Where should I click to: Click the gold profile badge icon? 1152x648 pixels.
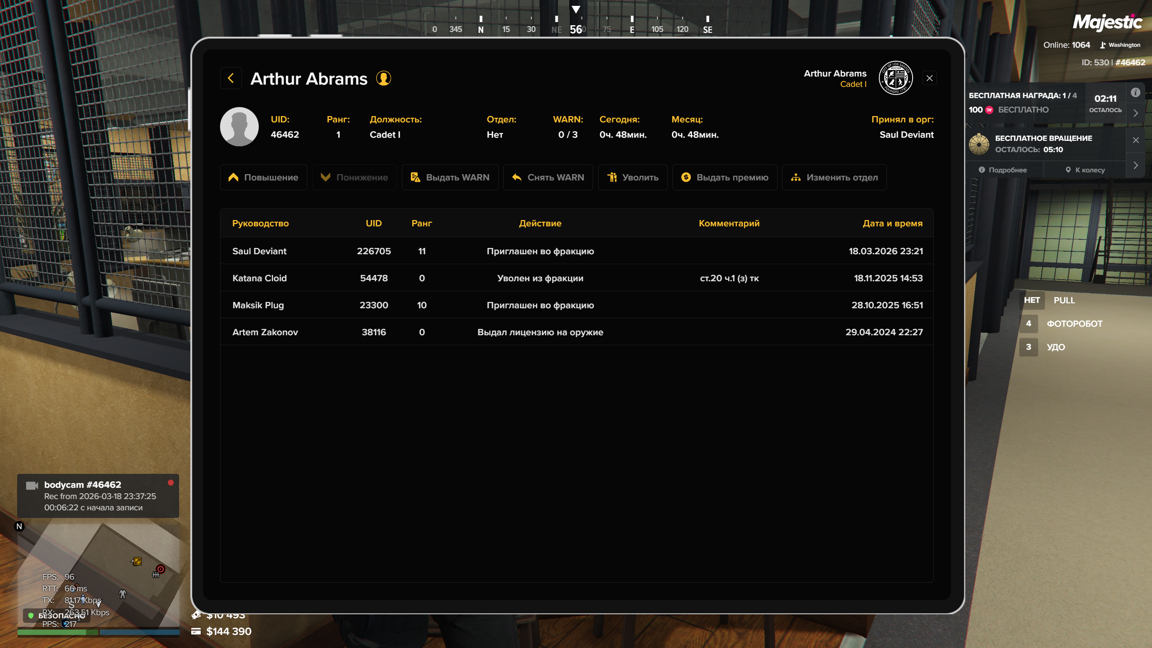pos(383,78)
